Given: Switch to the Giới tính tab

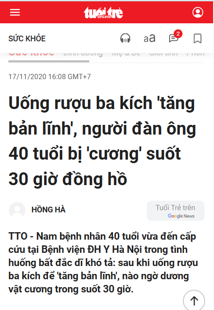Looking at the screenshot, I should [163, 54].
